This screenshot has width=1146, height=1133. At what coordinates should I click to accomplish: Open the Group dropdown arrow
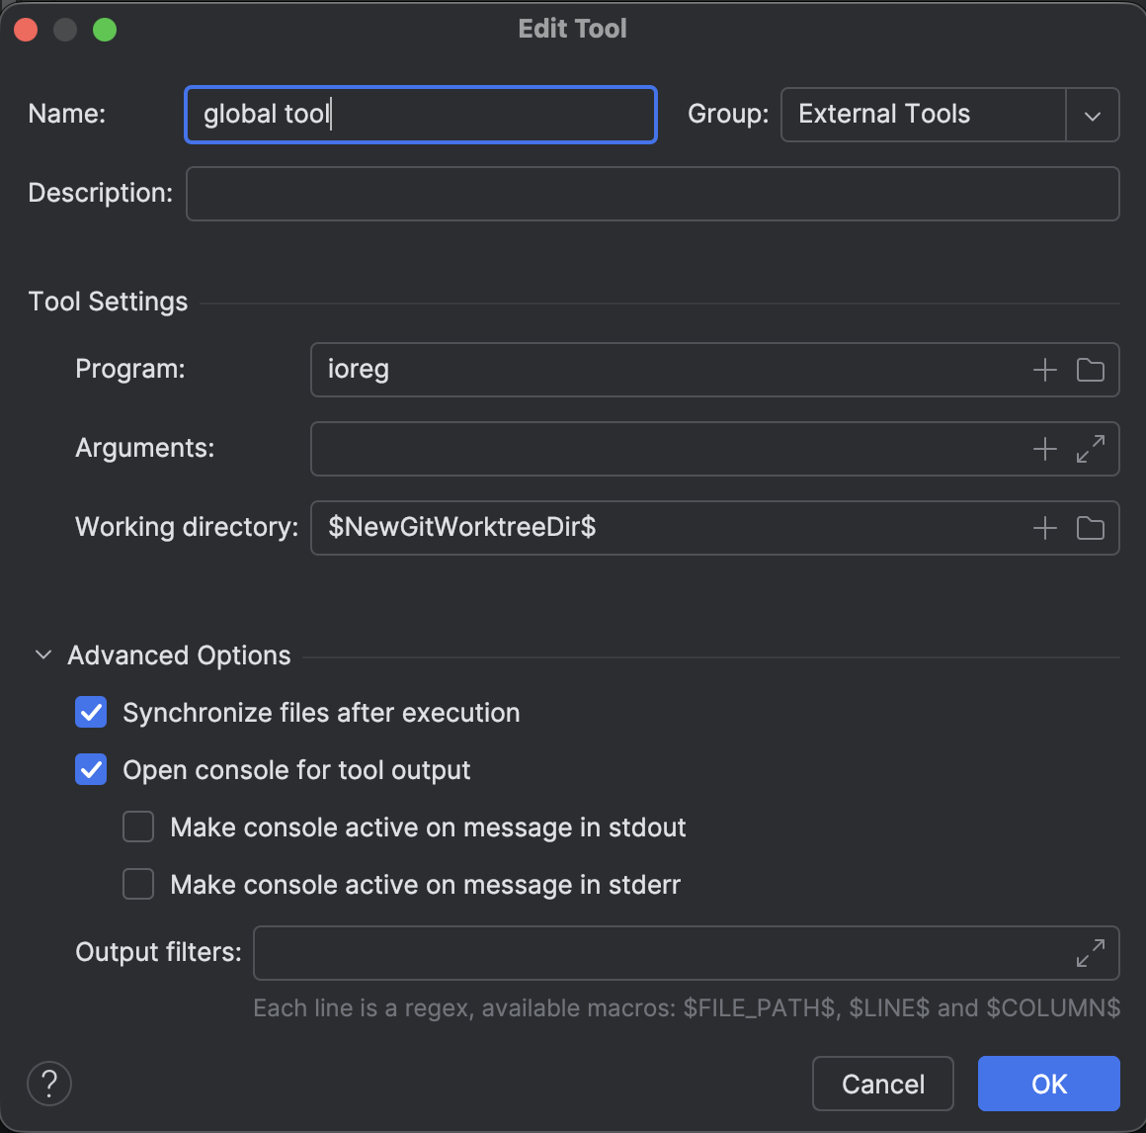click(x=1092, y=115)
